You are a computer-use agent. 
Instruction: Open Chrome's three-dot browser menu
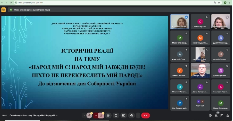[x=230, y=2]
